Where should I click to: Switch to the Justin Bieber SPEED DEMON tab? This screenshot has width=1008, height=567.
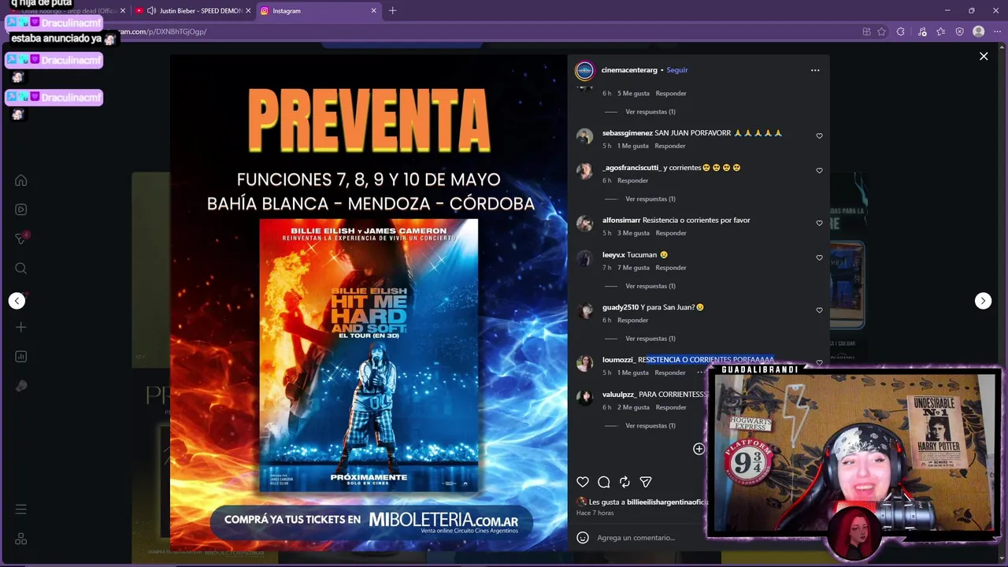[x=193, y=11]
